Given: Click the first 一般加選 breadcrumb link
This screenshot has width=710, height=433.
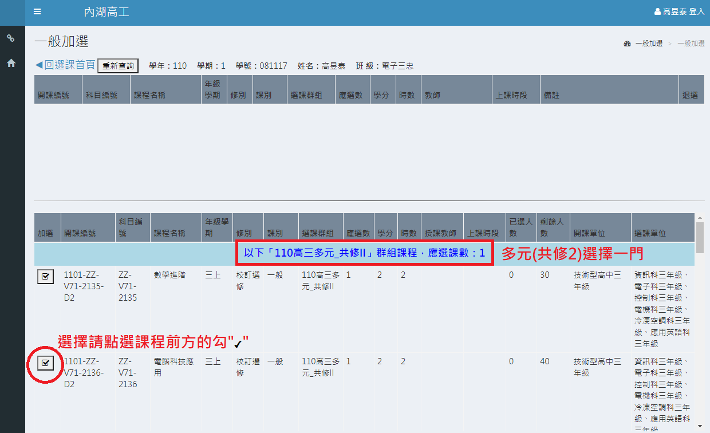Looking at the screenshot, I should tap(649, 44).
